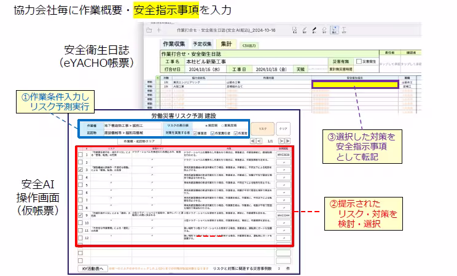This screenshot has height=276, width=457.
Task: Tick the 災害発生 checkbox
Action: coord(359,61)
